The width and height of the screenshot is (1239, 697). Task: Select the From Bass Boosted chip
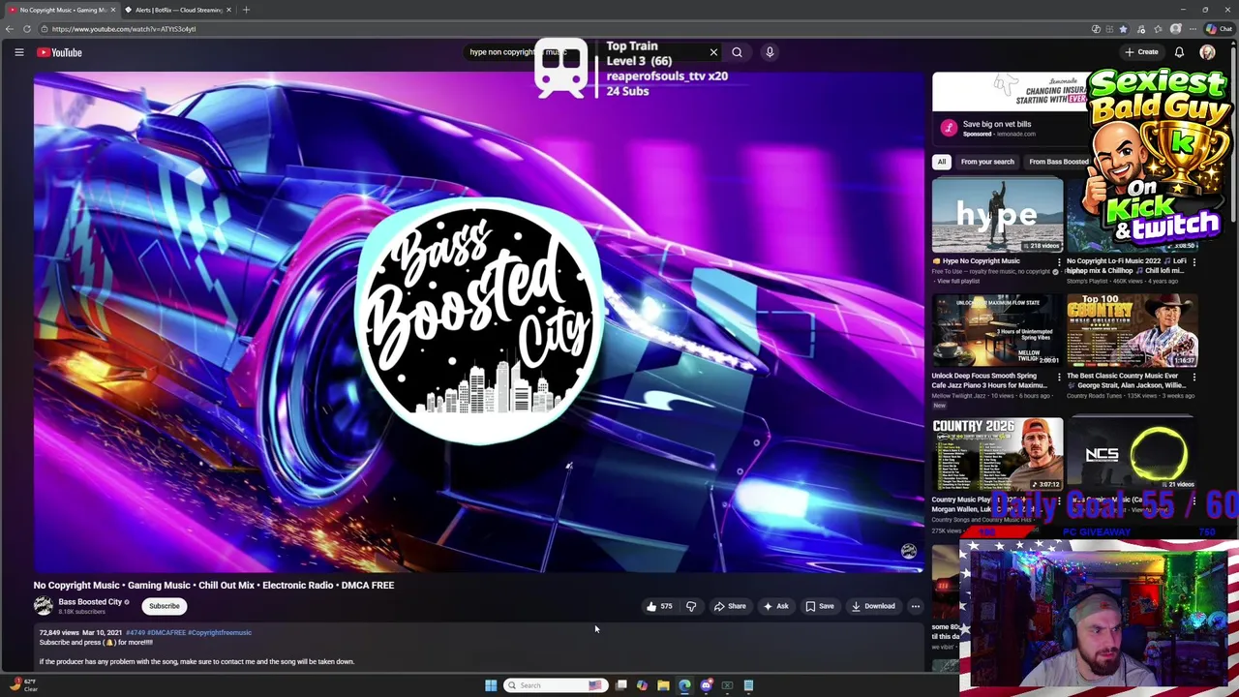[x=1058, y=162]
